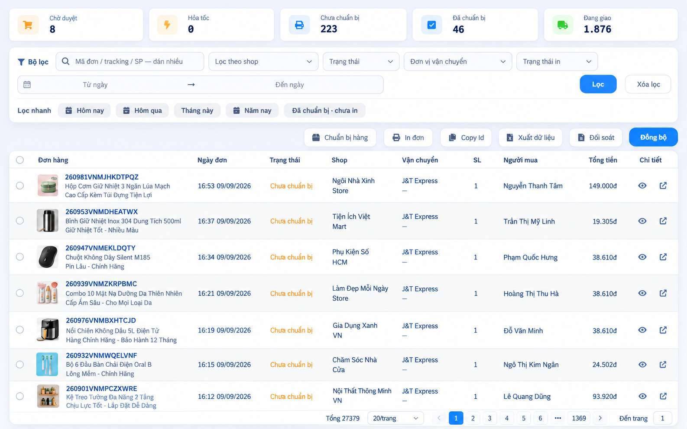Click the Đồng bộ button
Viewport: 687px width, 429px height.
653,137
